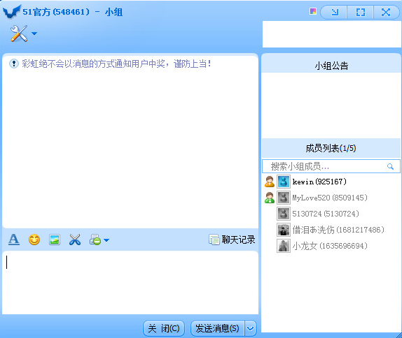Open 聊天记录 chat history
This screenshot has height=338, width=402.
(x=232, y=240)
